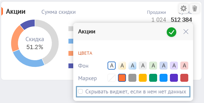Choose the green Маркер color
The width and height of the screenshot is (204, 103).
(153, 78)
